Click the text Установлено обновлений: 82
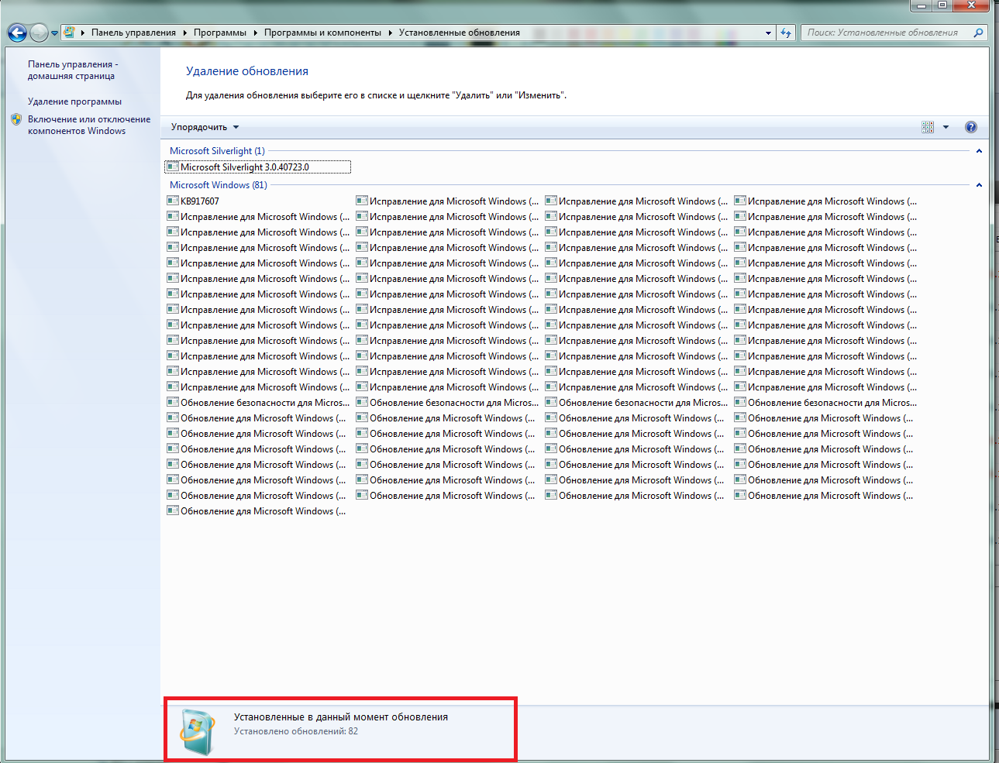The height and width of the screenshot is (763, 999). click(x=296, y=731)
